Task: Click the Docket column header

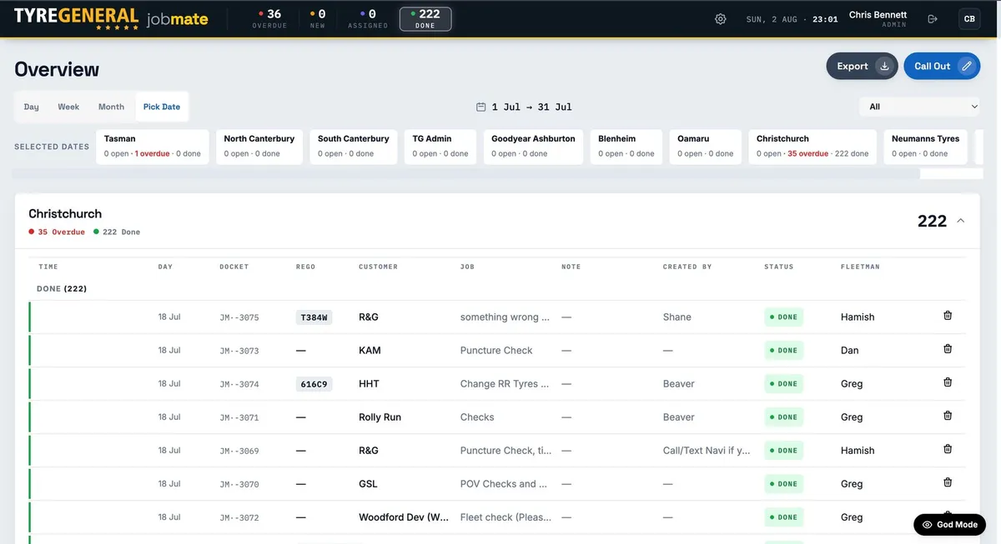Action: click(x=234, y=267)
